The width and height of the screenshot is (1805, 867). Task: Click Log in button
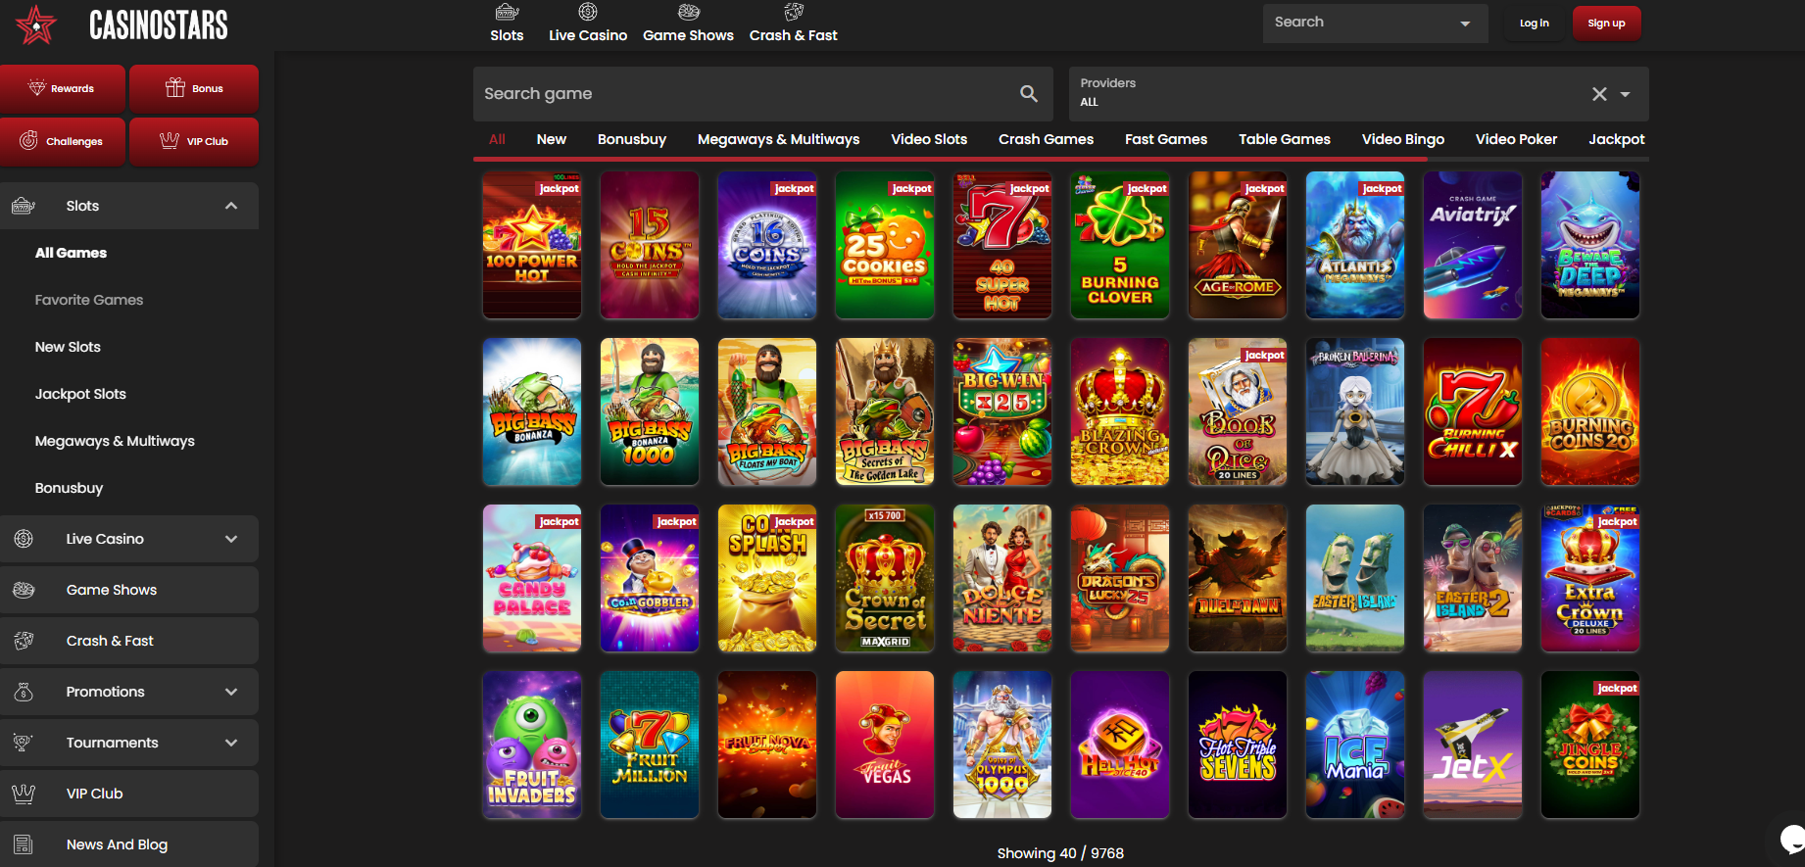point(1534,23)
